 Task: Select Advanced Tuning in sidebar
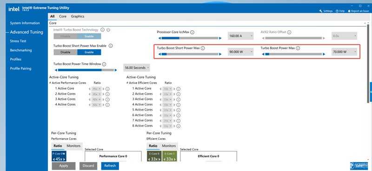[x=27, y=32]
